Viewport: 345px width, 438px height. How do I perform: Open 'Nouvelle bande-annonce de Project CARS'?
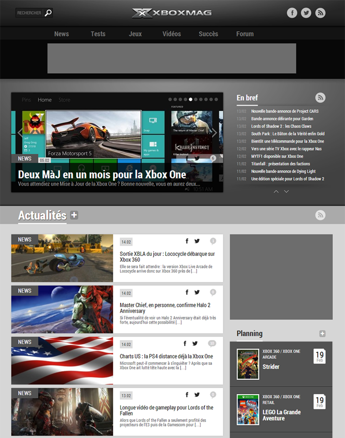tap(284, 111)
